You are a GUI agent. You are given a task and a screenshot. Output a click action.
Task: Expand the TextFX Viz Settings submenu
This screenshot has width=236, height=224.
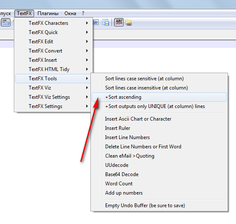(53, 97)
